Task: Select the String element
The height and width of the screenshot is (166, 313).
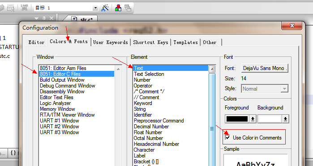Action: tap(171, 109)
